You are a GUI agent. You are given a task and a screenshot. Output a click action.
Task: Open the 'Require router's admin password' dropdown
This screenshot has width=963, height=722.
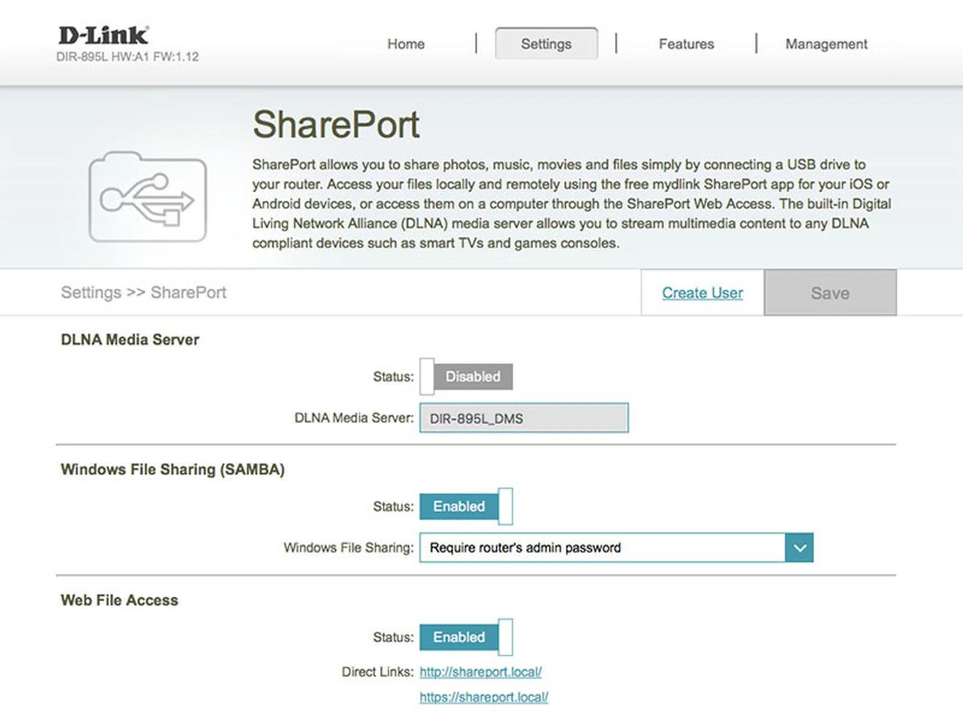(x=602, y=548)
